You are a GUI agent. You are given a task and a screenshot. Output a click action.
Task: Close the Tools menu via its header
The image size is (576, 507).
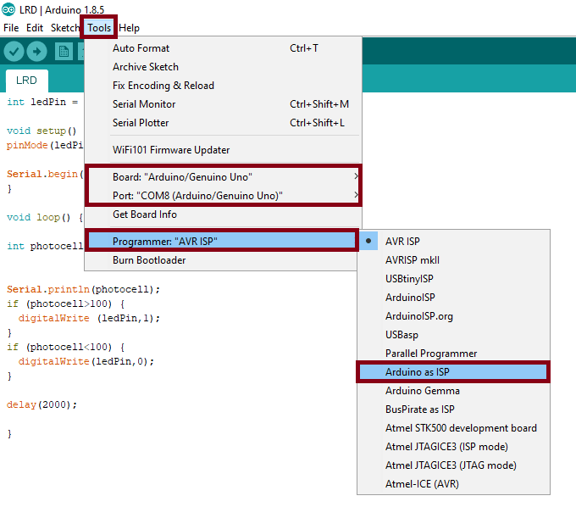click(99, 28)
